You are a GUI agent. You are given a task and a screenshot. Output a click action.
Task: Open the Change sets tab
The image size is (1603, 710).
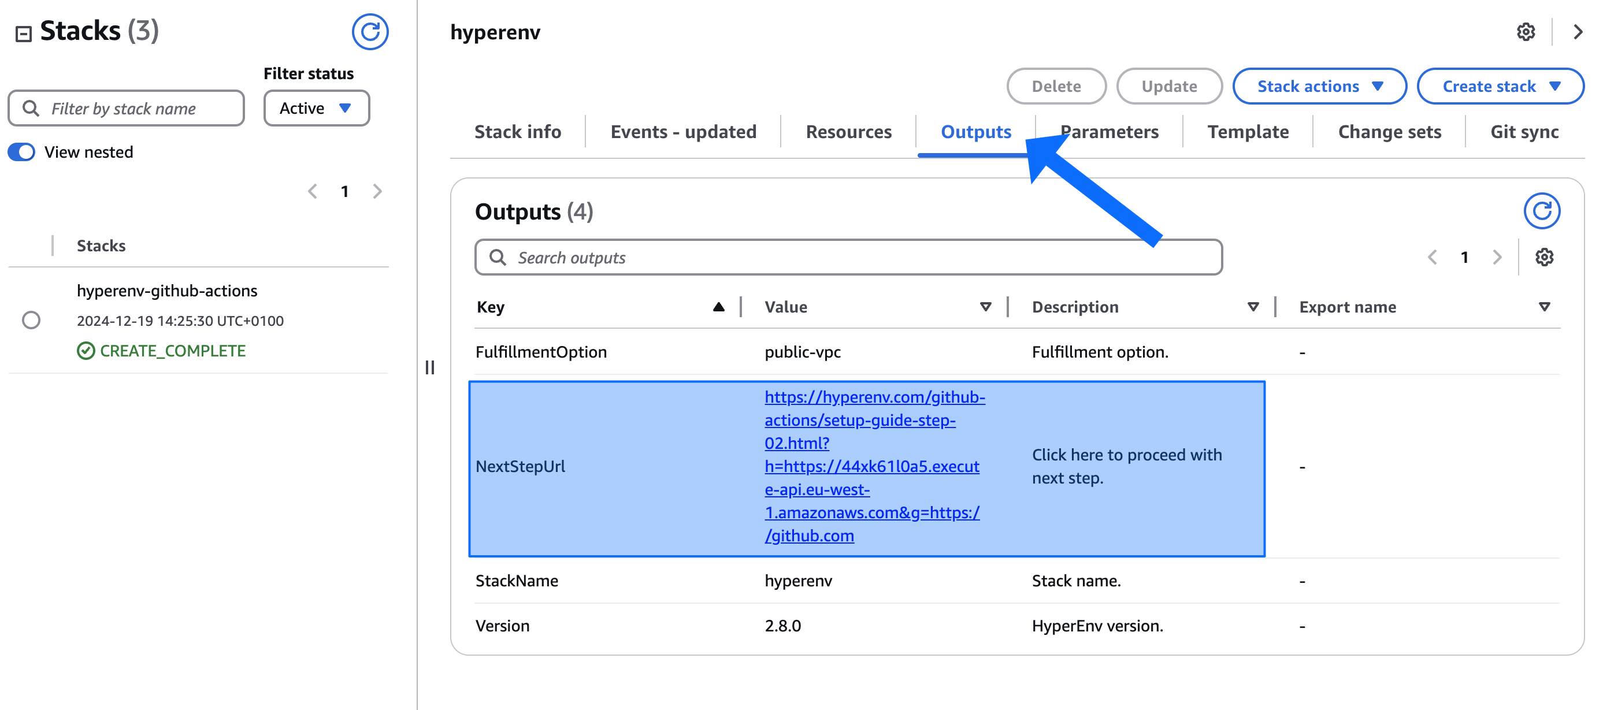1389,132
